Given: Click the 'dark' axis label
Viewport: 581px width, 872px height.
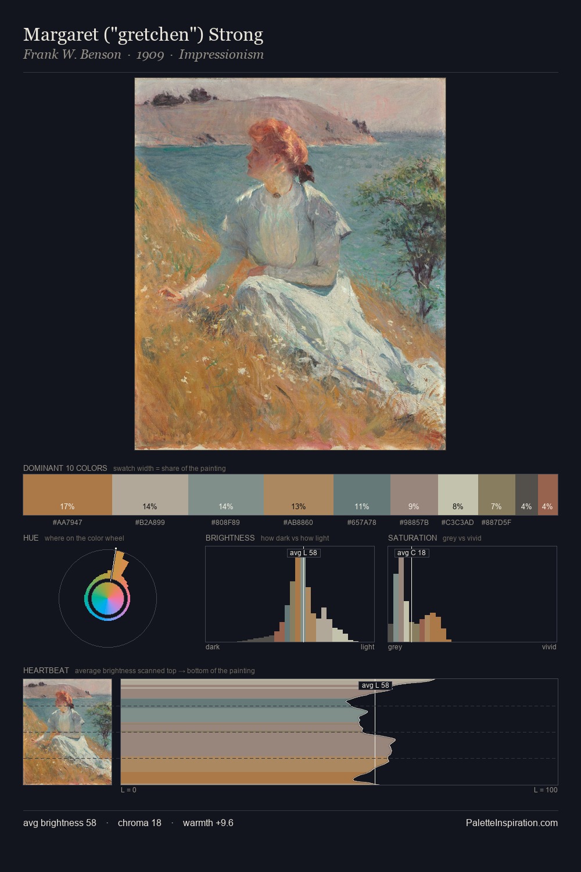Looking at the screenshot, I should click(x=213, y=647).
